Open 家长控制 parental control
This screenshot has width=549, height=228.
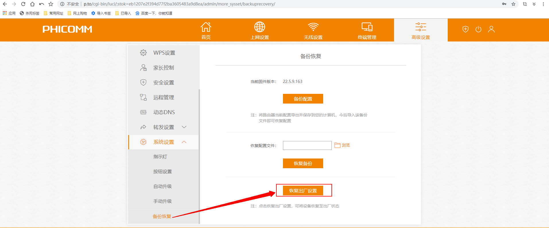[x=164, y=68]
